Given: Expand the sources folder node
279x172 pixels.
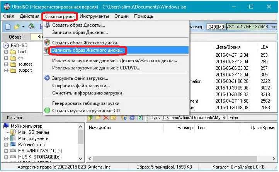Looking at the screenshot, I should [x=6, y=64].
